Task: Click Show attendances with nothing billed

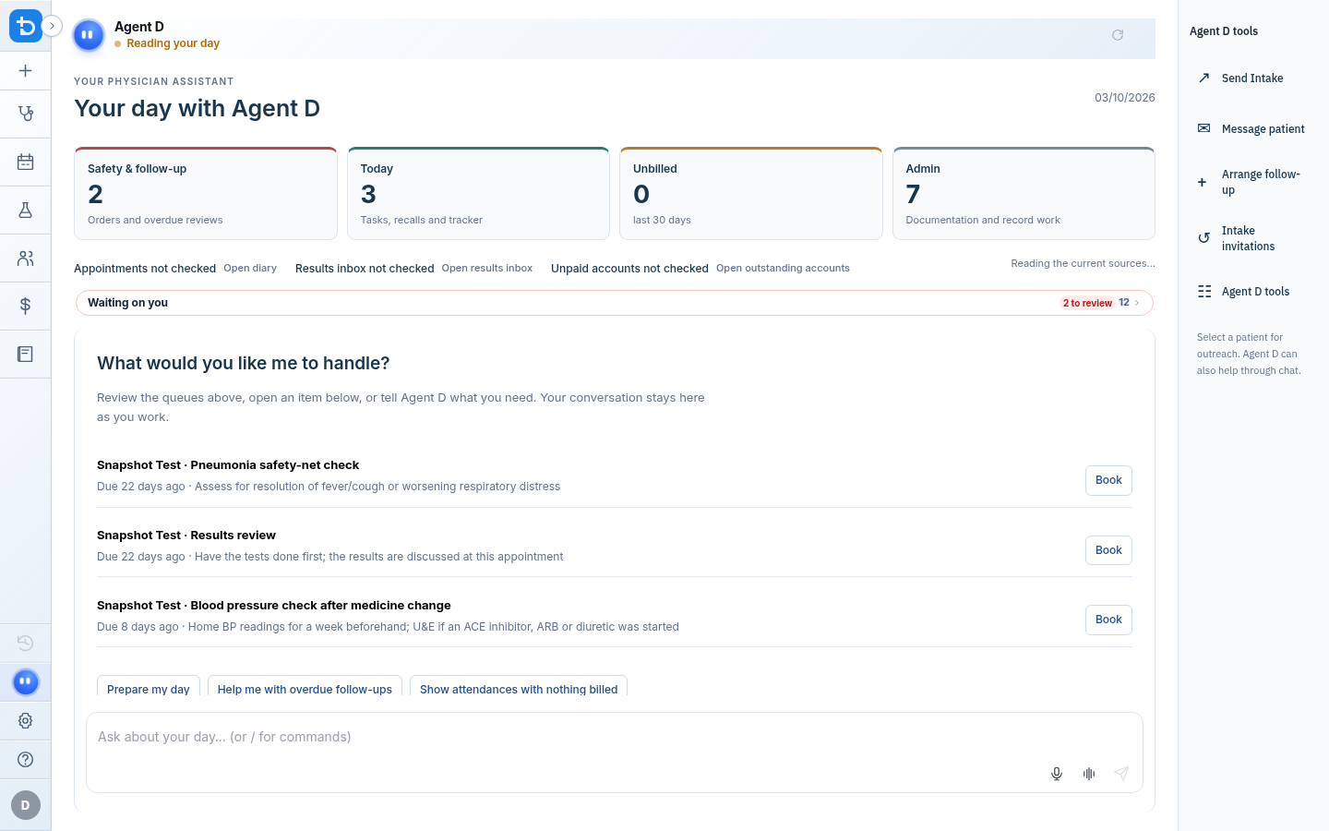Action: pos(519,688)
